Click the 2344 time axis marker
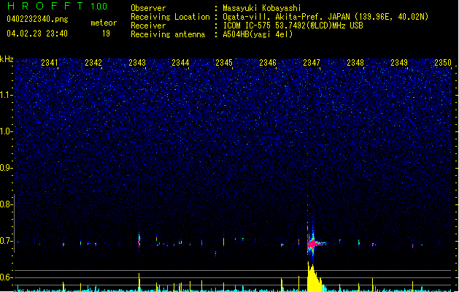 click(180, 63)
